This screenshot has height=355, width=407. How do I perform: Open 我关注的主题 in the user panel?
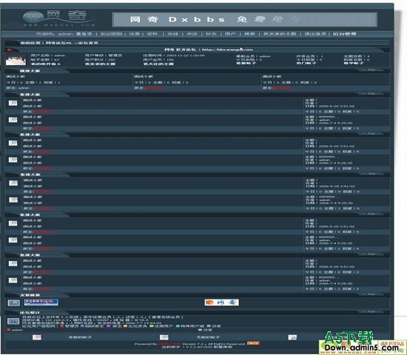[x=158, y=64]
